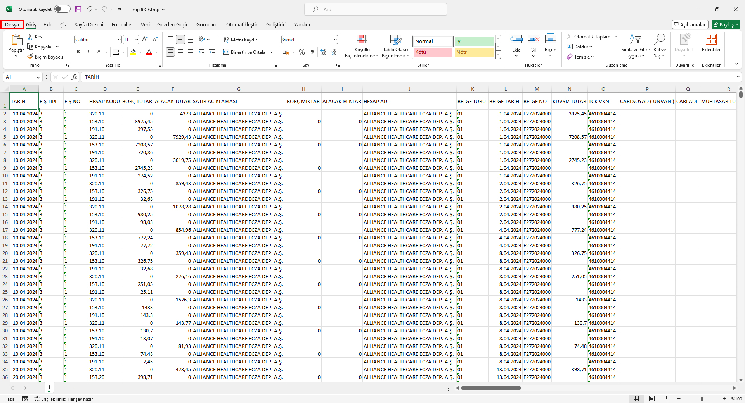Open the Dosya menu tab

pos(12,24)
